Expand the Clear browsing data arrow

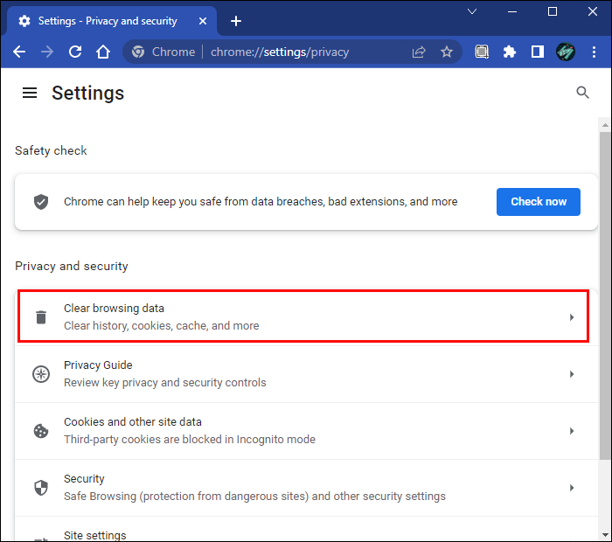(x=572, y=317)
